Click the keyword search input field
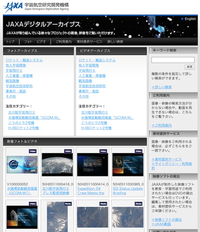This screenshot has width=200, height=232. [x=173, y=60]
